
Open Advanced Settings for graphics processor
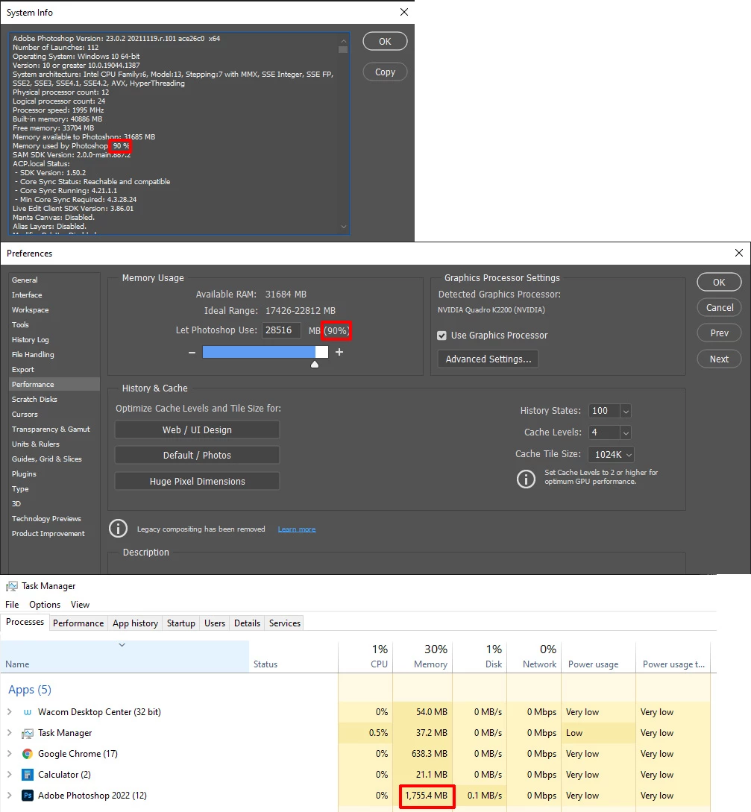click(x=488, y=359)
